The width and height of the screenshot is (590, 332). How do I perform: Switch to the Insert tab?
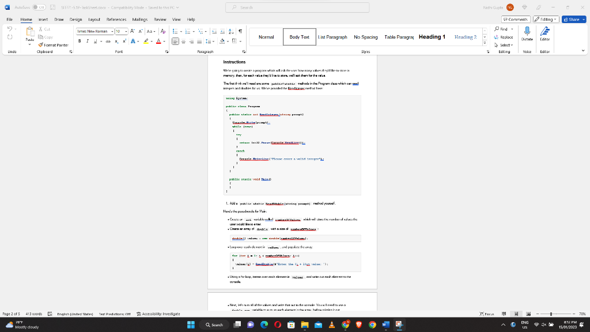click(43, 19)
